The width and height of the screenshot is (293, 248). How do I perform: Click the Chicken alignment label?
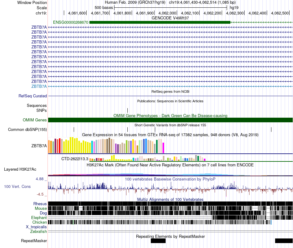(x=39, y=222)
